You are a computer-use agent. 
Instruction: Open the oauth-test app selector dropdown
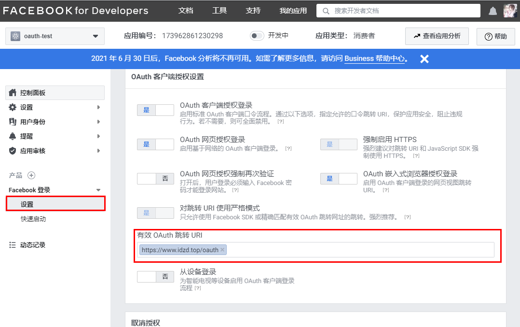[x=55, y=36]
